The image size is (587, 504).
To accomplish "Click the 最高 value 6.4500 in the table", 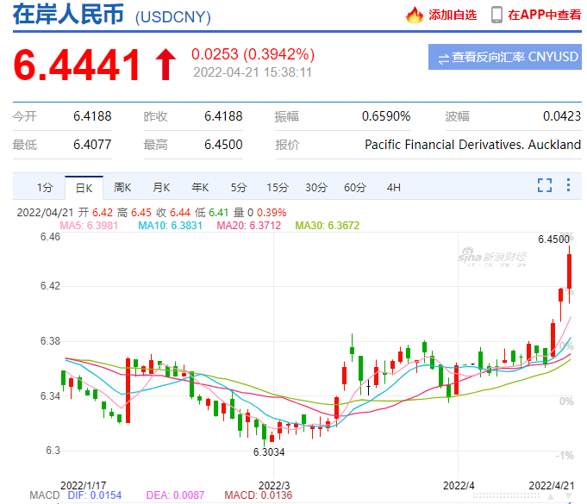I will [223, 145].
